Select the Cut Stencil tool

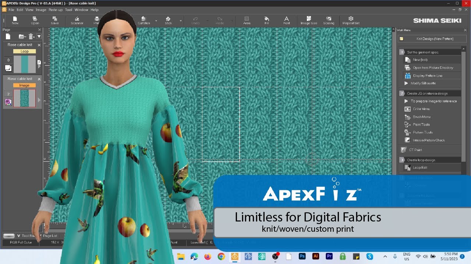144,20
